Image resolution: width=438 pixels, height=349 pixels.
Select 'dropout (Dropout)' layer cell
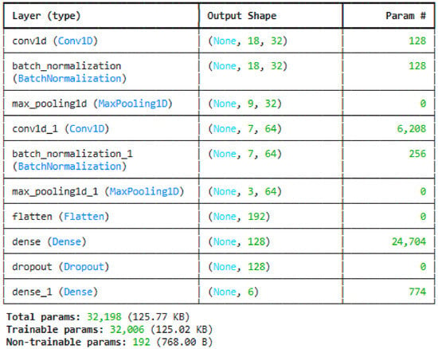tap(61, 267)
